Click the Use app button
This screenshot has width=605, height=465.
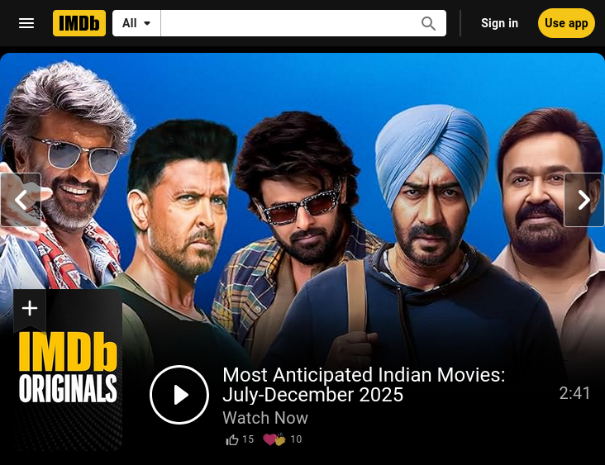click(566, 23)
